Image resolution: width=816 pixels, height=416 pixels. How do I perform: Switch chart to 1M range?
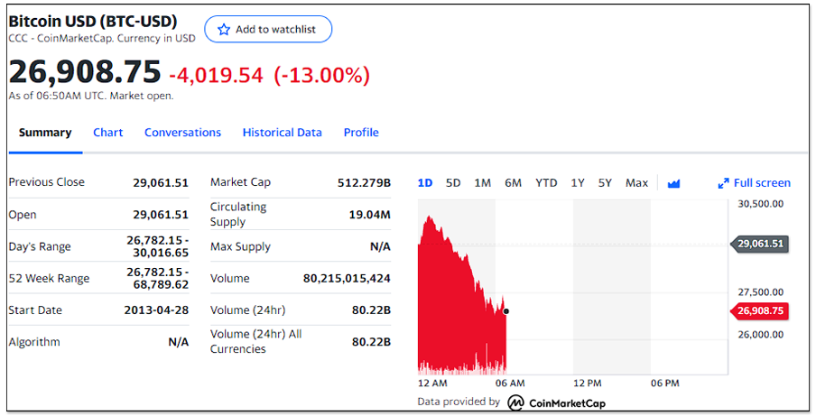[482, 183]
